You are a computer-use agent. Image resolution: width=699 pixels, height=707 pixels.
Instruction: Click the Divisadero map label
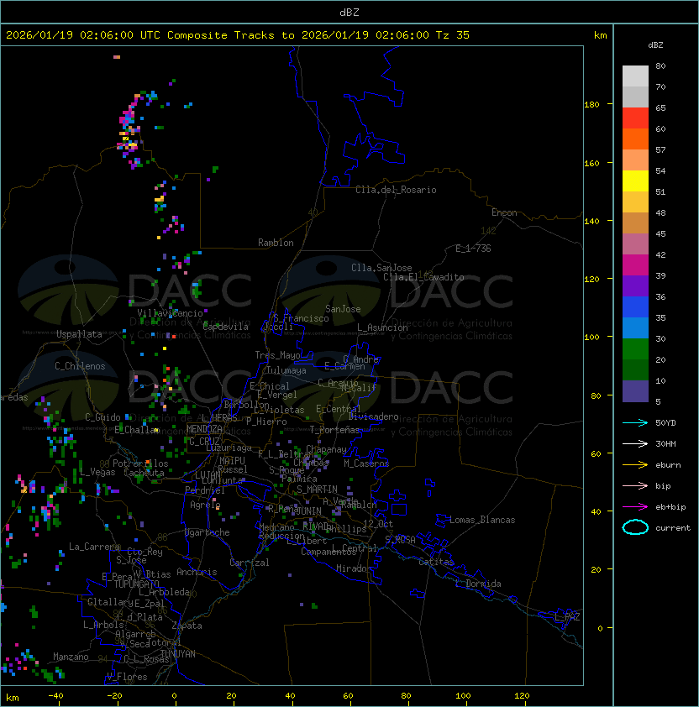tap(373, 416)
